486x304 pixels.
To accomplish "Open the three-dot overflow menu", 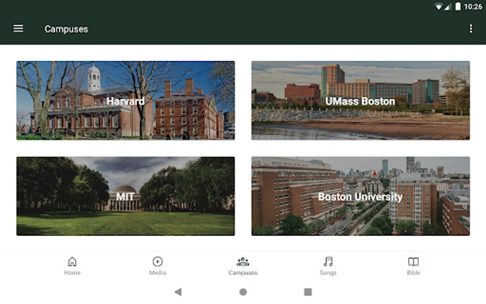I will point(471,29).
